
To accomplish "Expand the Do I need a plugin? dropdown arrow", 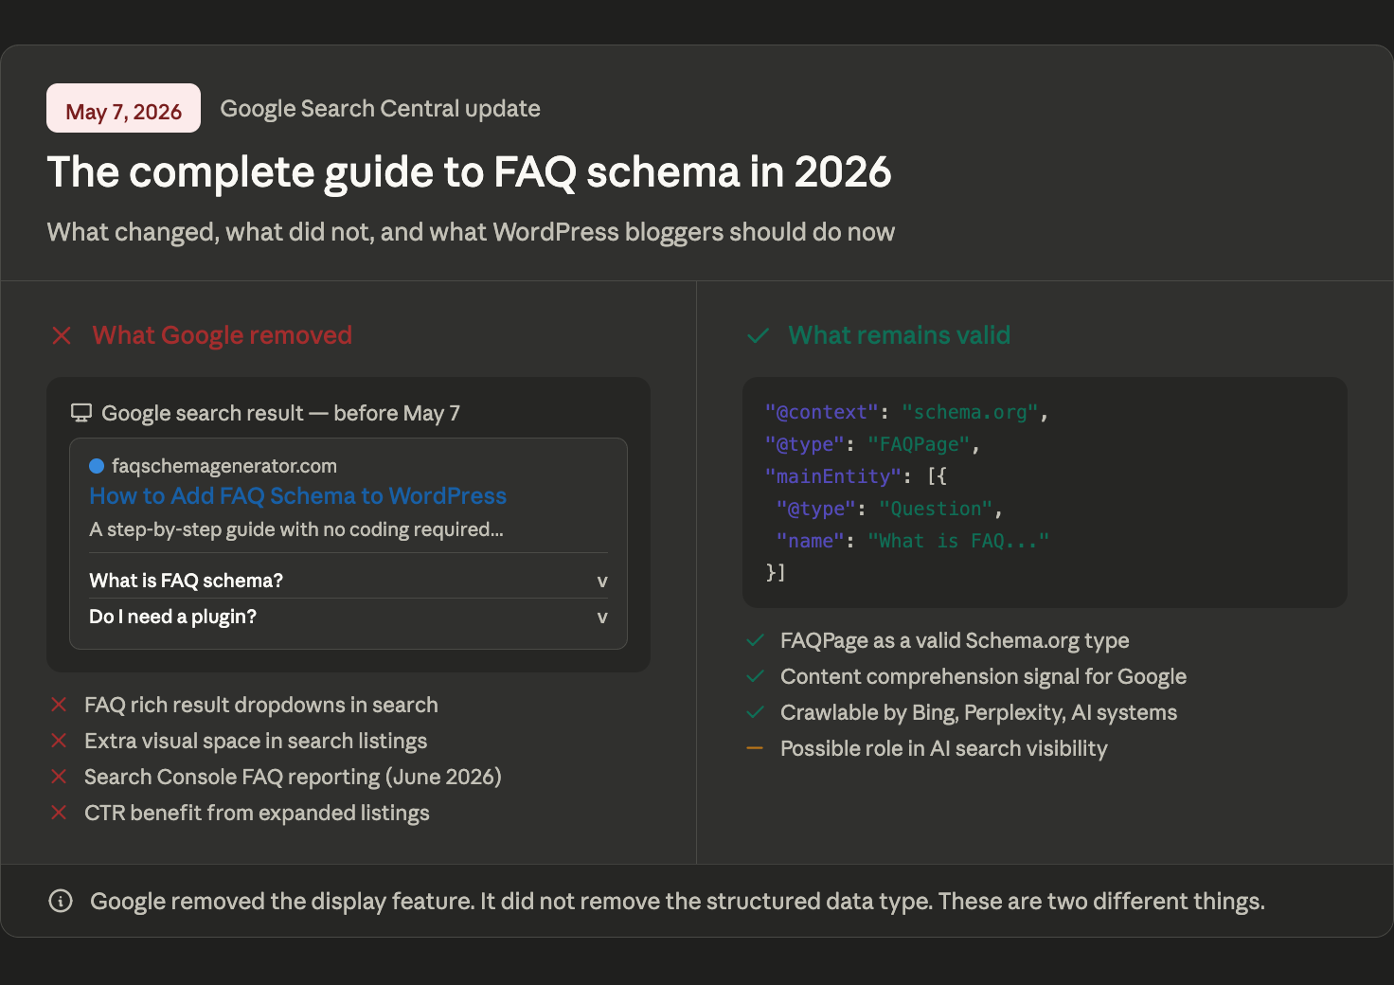I will 602,618.
